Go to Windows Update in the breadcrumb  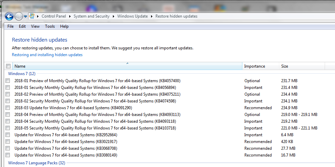[132, 16]
